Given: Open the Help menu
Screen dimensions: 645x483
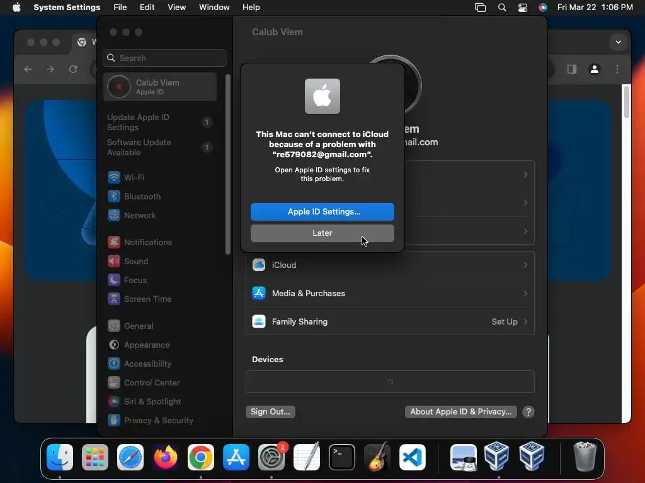Looking at the screenshot, I should coord(251,8).
